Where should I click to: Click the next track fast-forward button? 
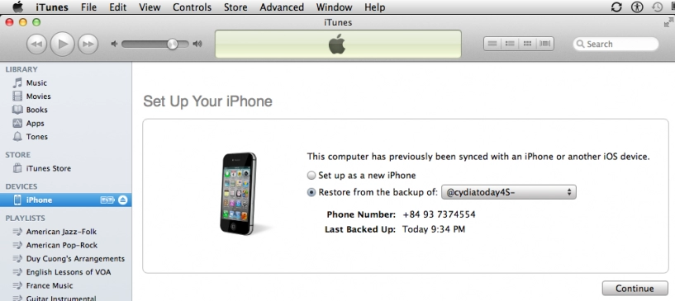point(88,44)
